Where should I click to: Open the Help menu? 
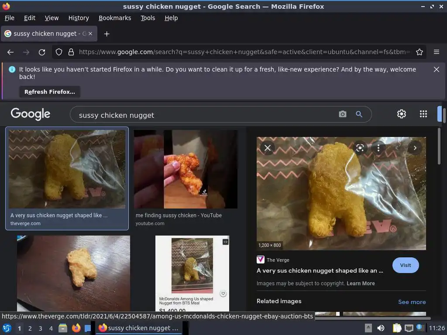tap(171, 18)
